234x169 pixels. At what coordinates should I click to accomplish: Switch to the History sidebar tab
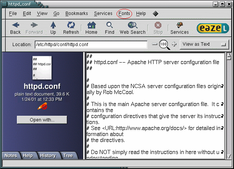48,156
